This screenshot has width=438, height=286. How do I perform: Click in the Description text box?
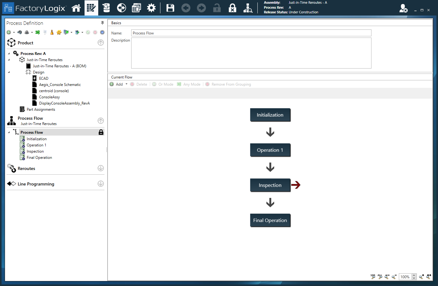coord(251,53)
